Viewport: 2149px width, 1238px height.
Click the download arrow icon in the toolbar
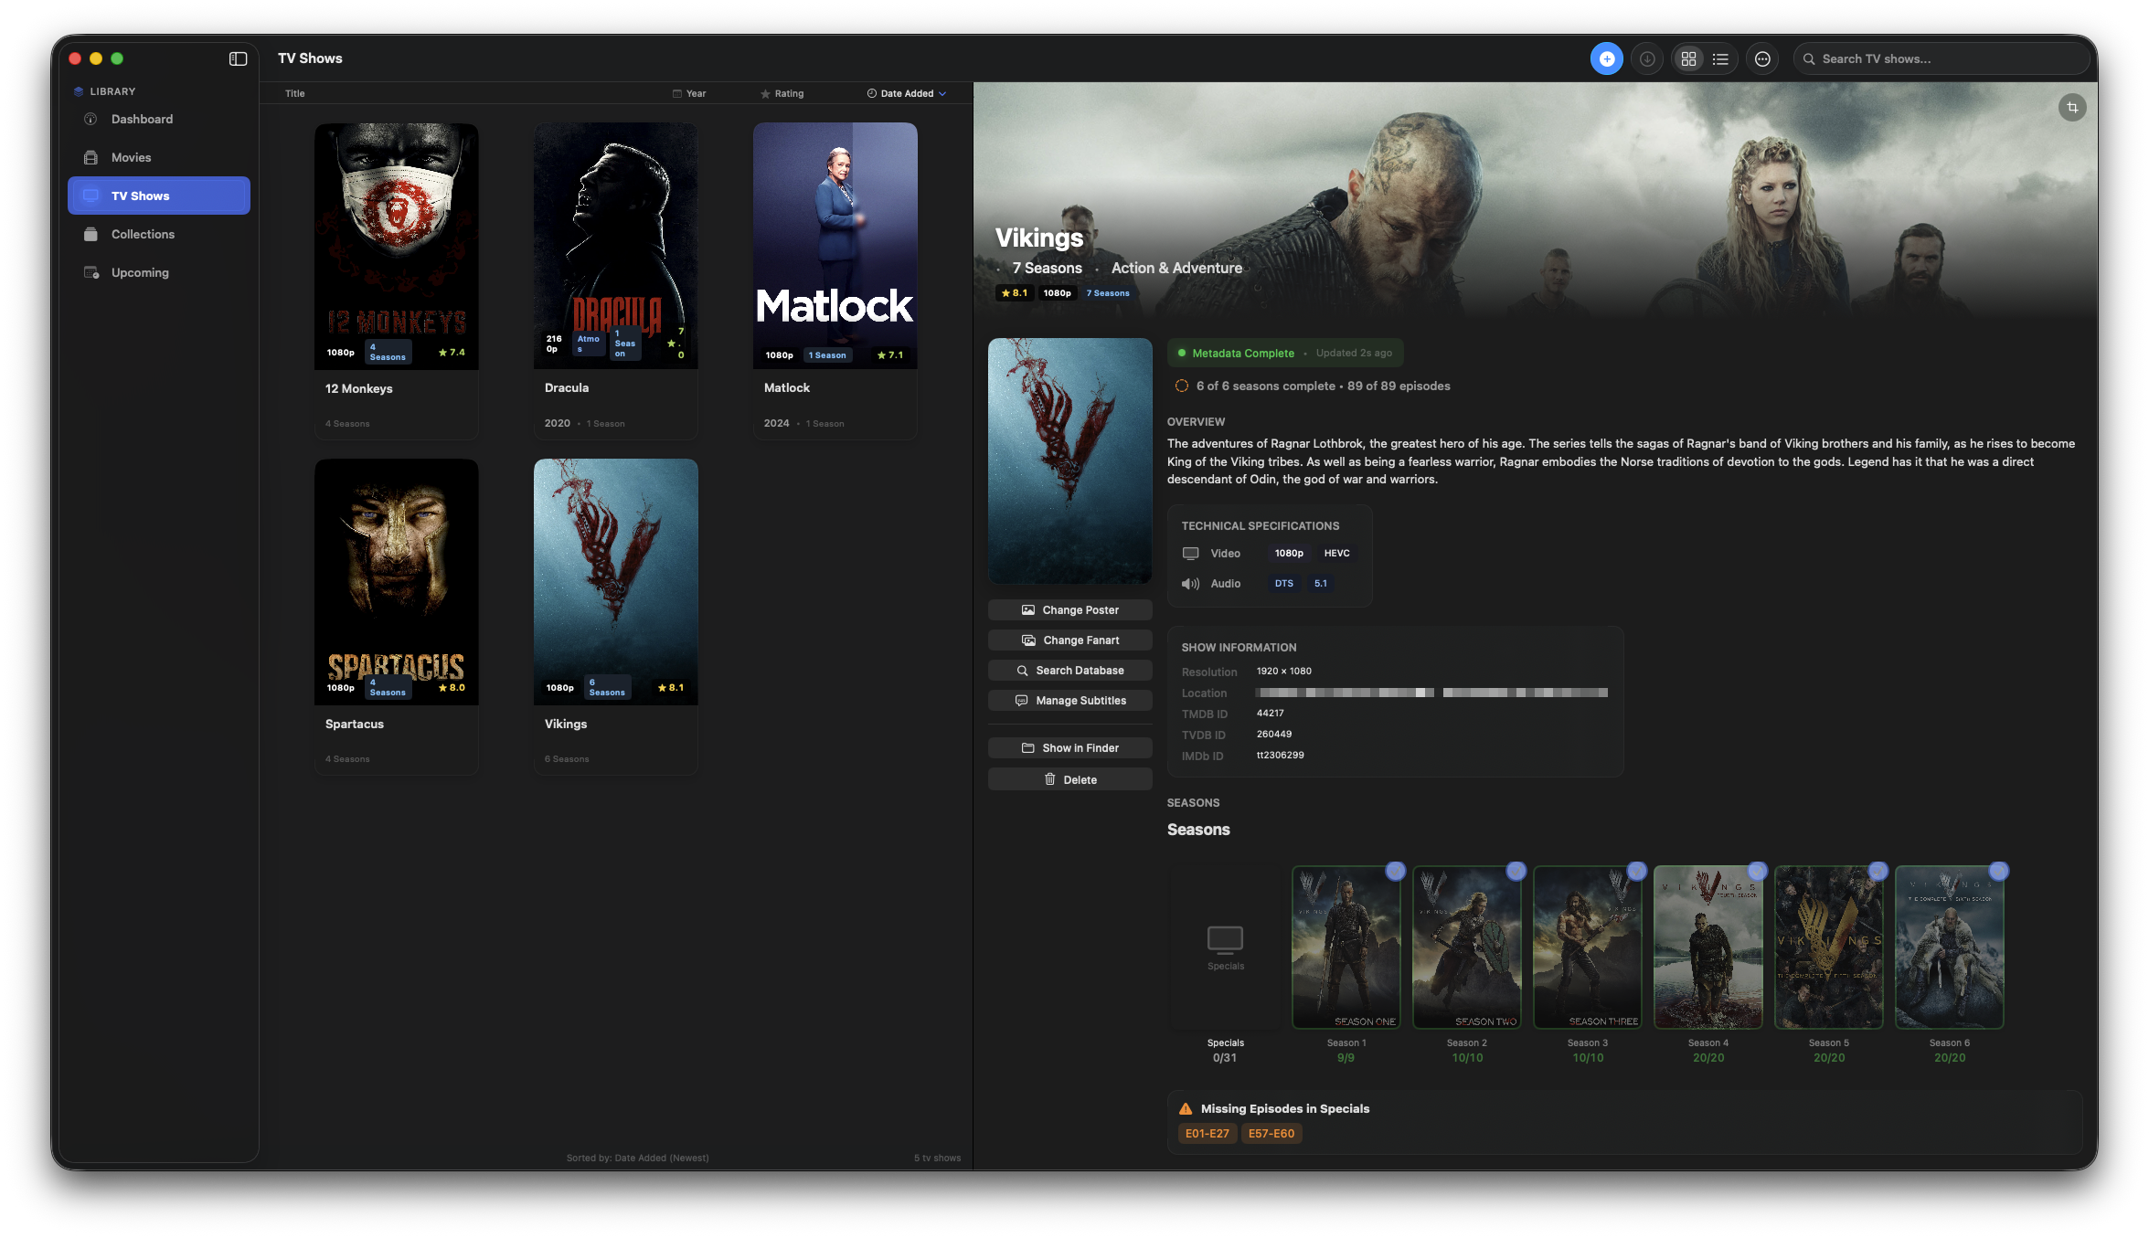pos(1647,58)
